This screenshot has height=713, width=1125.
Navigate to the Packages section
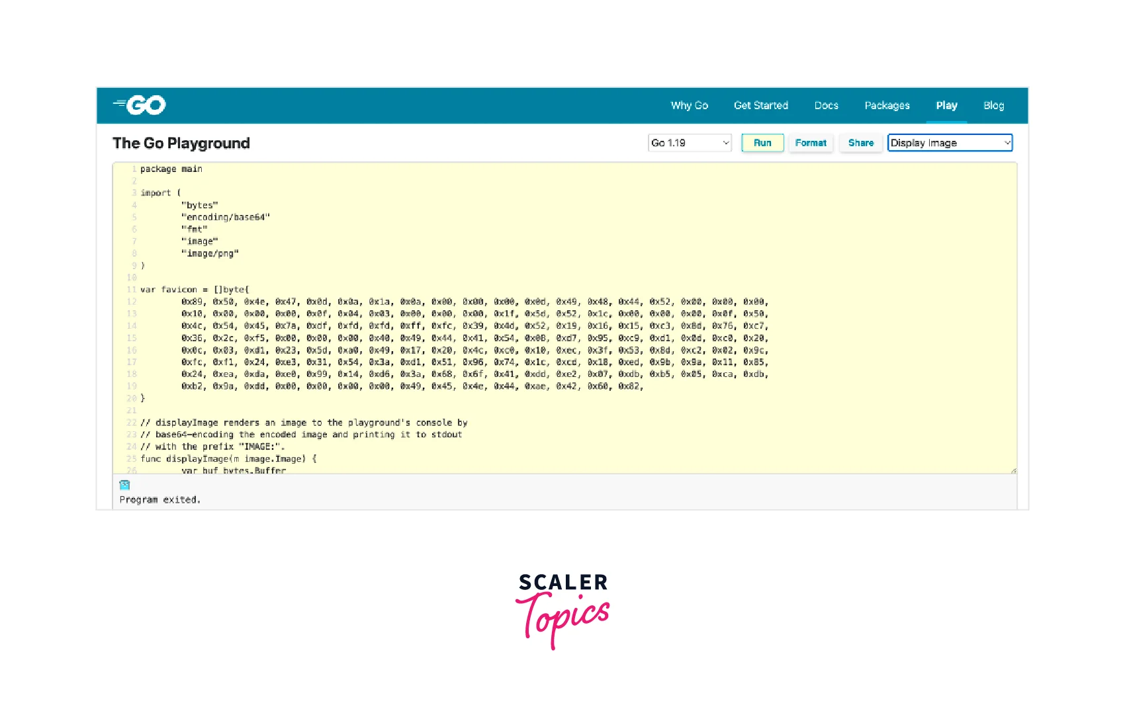pos(887,106)
